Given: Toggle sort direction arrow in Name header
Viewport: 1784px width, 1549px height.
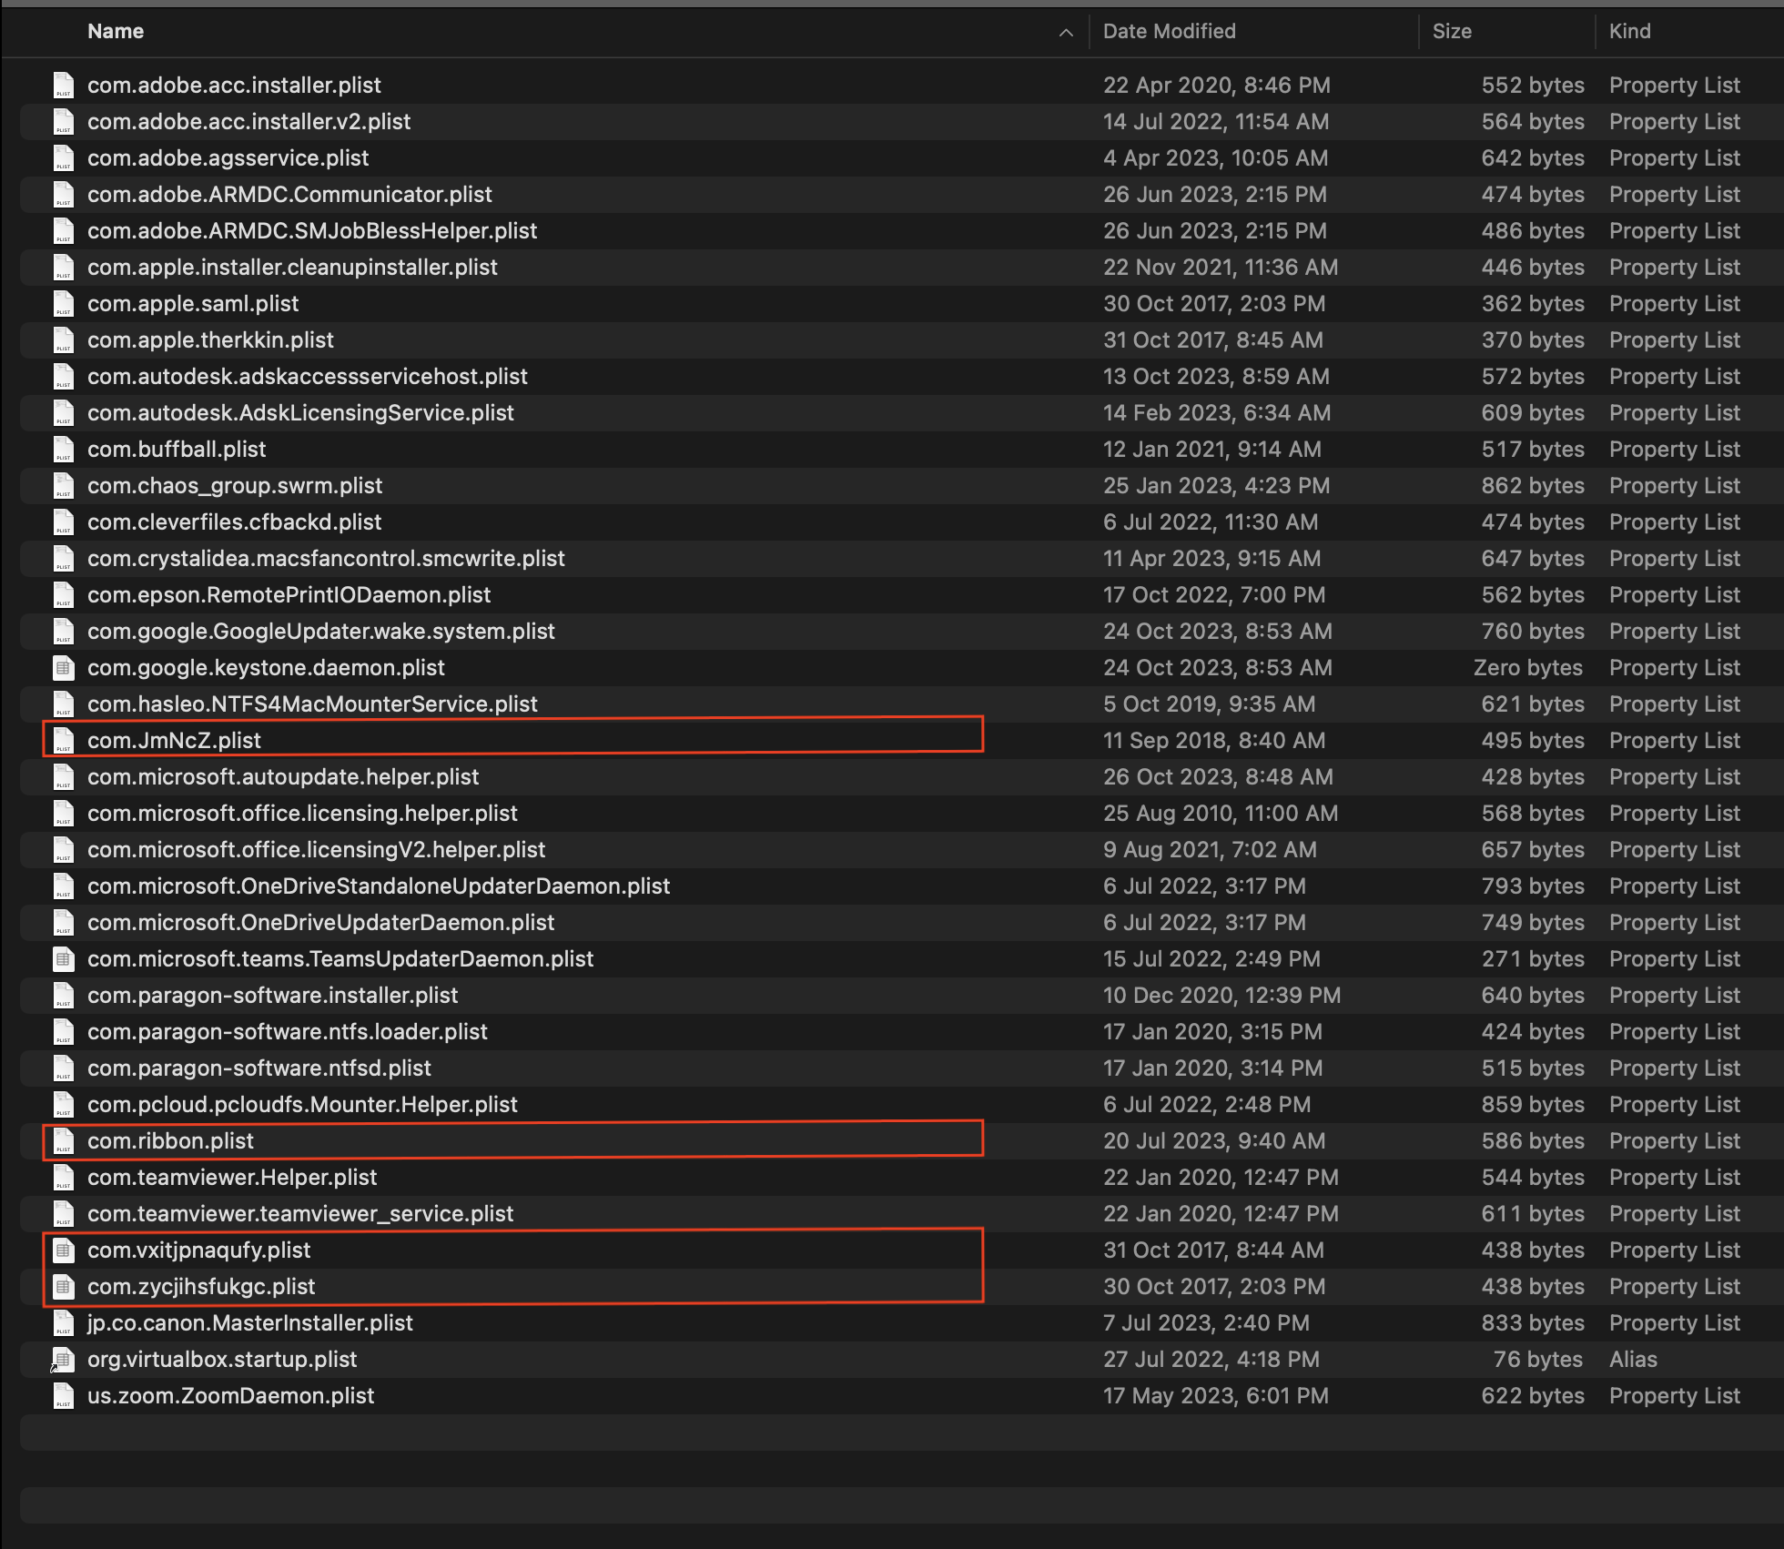Looking at the screenshot, I should pyautogui.click(x=1066, y=32).
